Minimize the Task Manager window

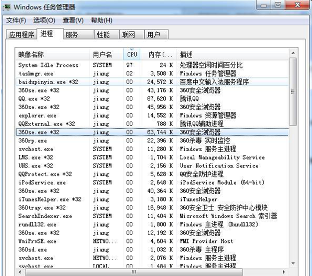coord(264,5)
